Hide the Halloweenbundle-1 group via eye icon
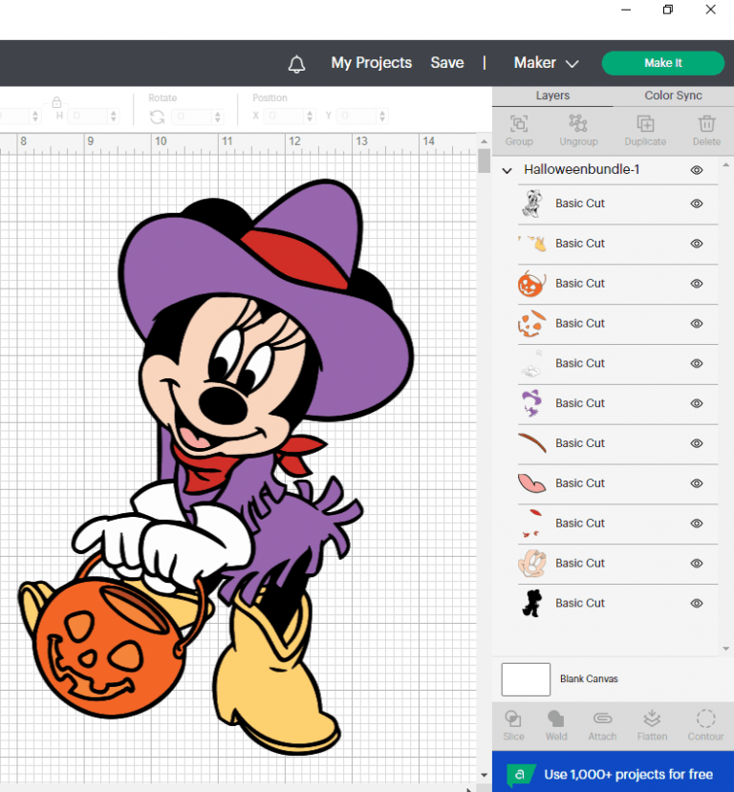 697,170
